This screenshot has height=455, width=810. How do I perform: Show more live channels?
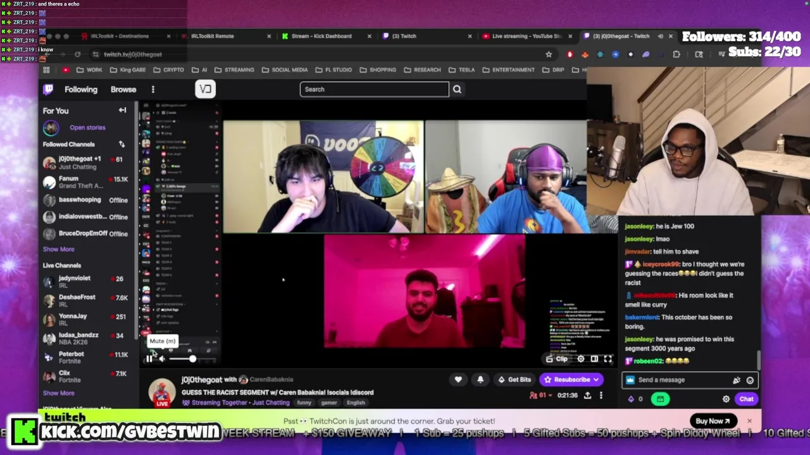pyautogui.click(x=58, y=393)
